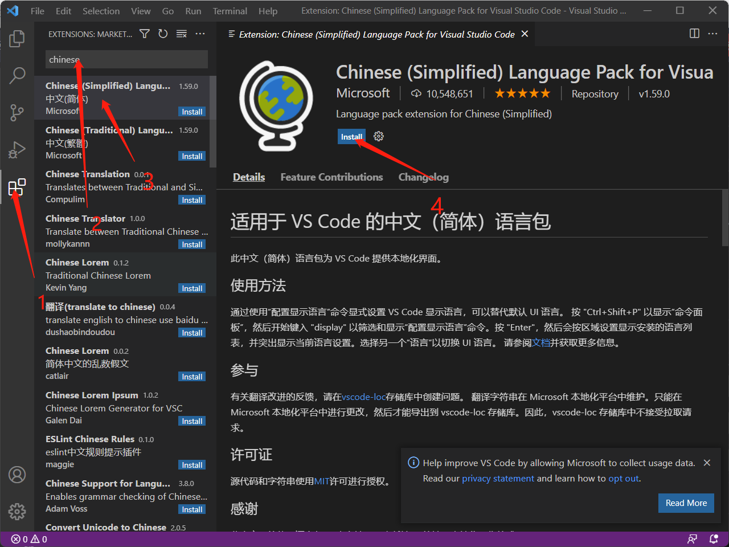
Task: Install Chinese Translation by Compulim
Action: click(x=192, y=200)
